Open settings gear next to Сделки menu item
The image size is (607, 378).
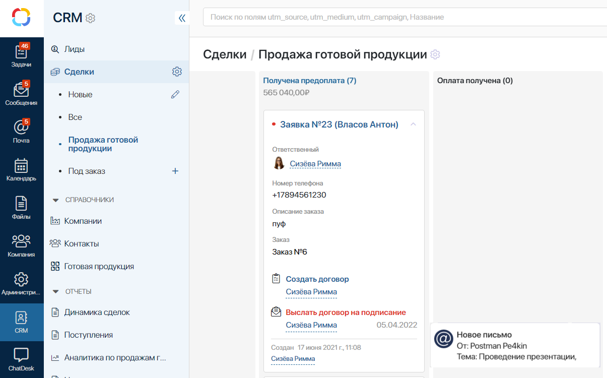click(x=177, y=72)
